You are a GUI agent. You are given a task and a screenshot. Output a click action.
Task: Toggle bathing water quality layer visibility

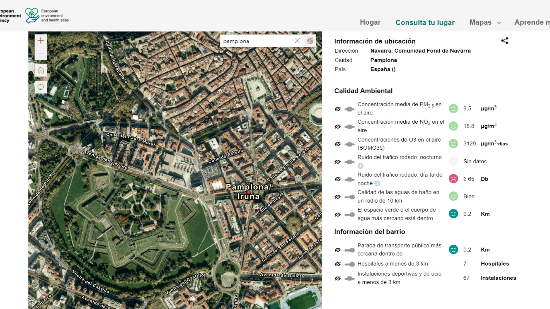coord(338,197)
